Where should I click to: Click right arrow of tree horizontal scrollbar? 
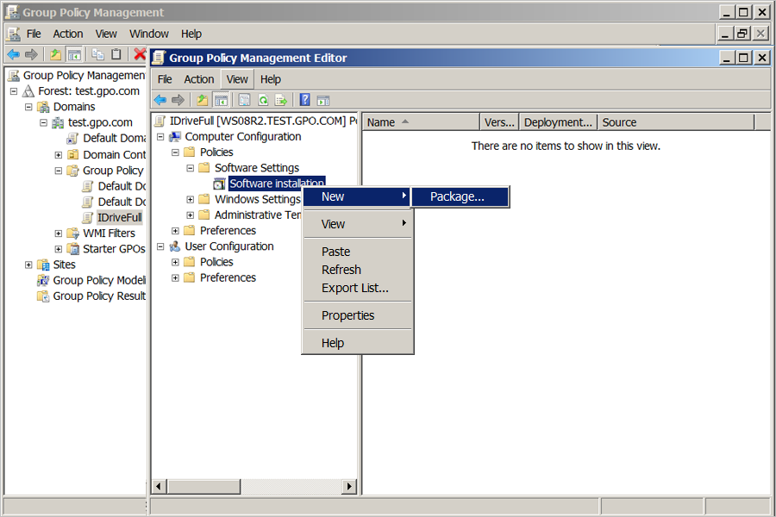(x=349, y=486)
